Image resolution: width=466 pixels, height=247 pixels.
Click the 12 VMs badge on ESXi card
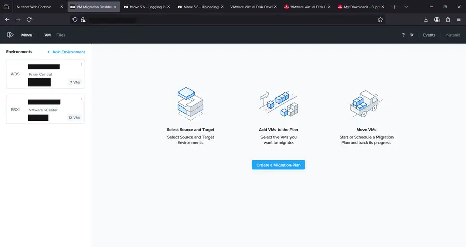click(x=74, y=117)
